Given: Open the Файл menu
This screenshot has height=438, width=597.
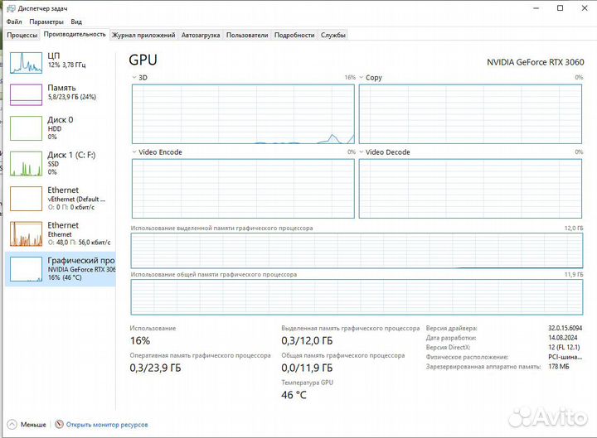Looking at the screenshot, I should coord(14,22).
